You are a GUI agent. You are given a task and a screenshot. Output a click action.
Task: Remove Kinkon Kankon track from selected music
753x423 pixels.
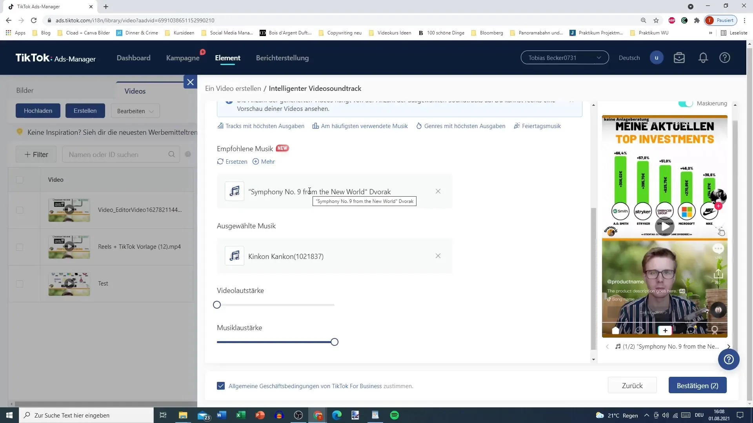pyautogui.click(x=438, y=256)
